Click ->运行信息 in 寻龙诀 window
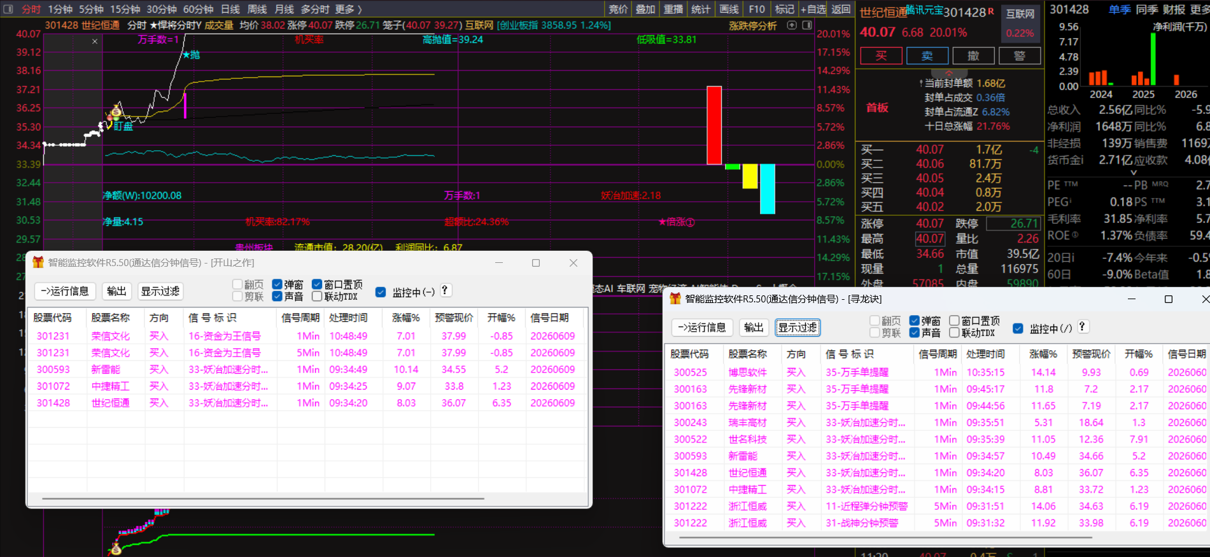The image size is (1210, 557). click(x=702, y=328)
